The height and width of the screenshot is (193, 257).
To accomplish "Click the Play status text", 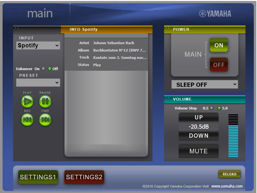I will 97,65.
